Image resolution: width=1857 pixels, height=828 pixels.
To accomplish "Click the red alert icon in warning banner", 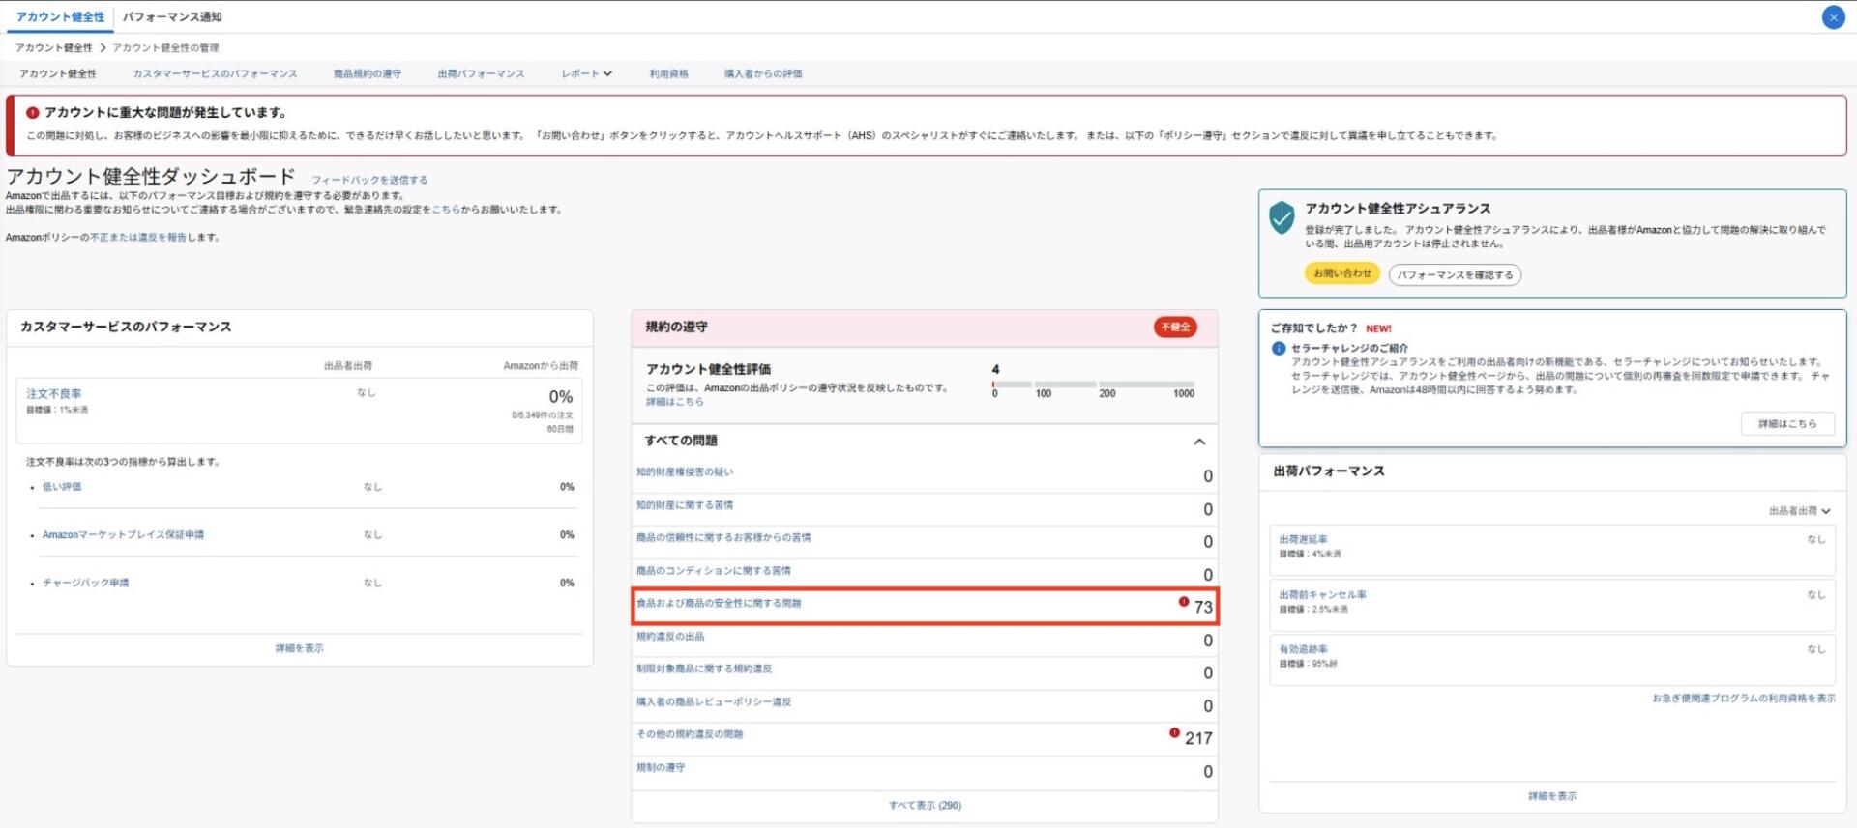I will point(32,113).
